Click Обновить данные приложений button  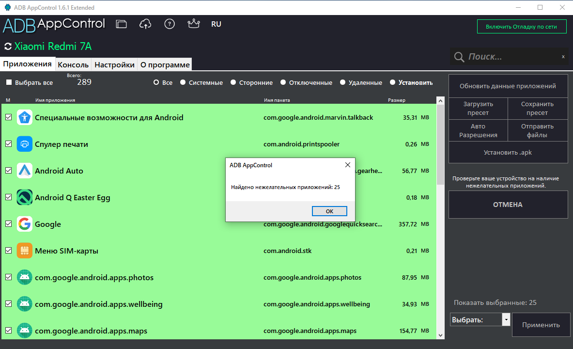508,86
